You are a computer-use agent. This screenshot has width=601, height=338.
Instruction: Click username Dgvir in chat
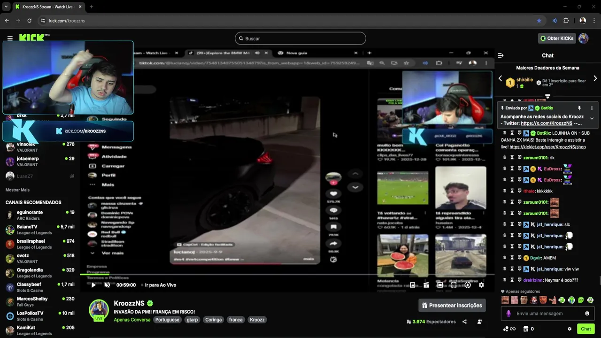[535, 258]
